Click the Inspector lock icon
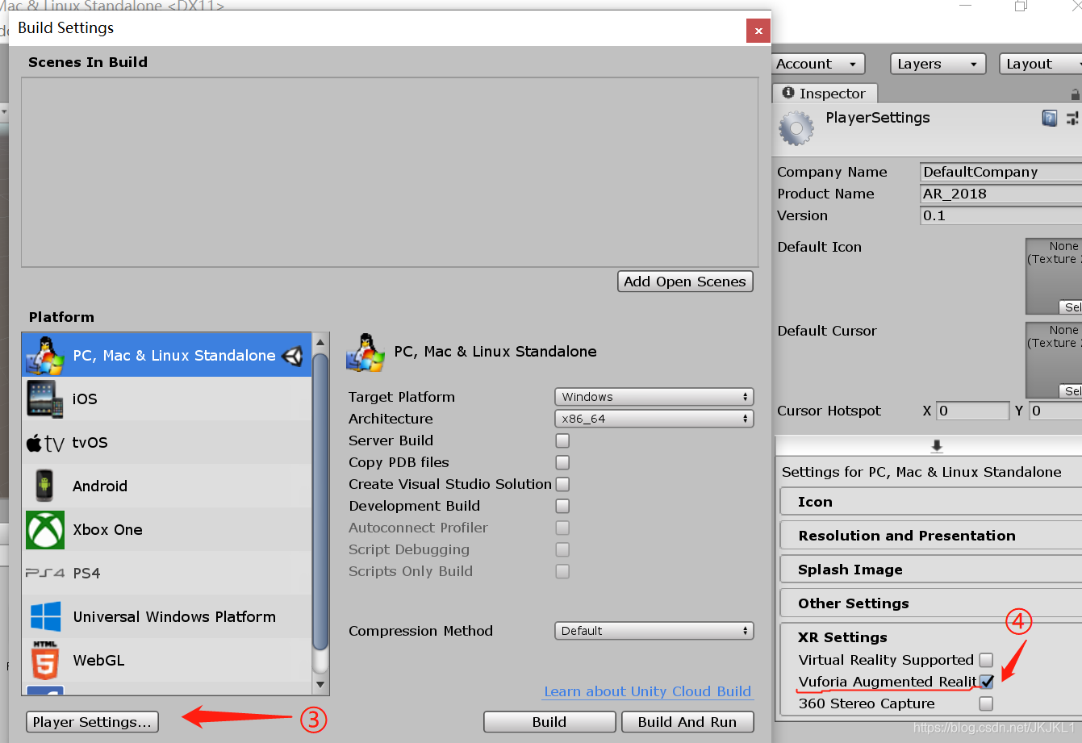This screenshot has width=1082, height=743. point(1075,94)
